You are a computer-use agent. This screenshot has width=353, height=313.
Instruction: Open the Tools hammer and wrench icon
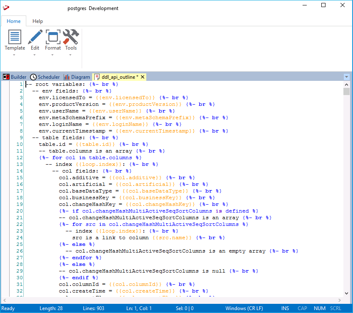(x=71, y=37)
